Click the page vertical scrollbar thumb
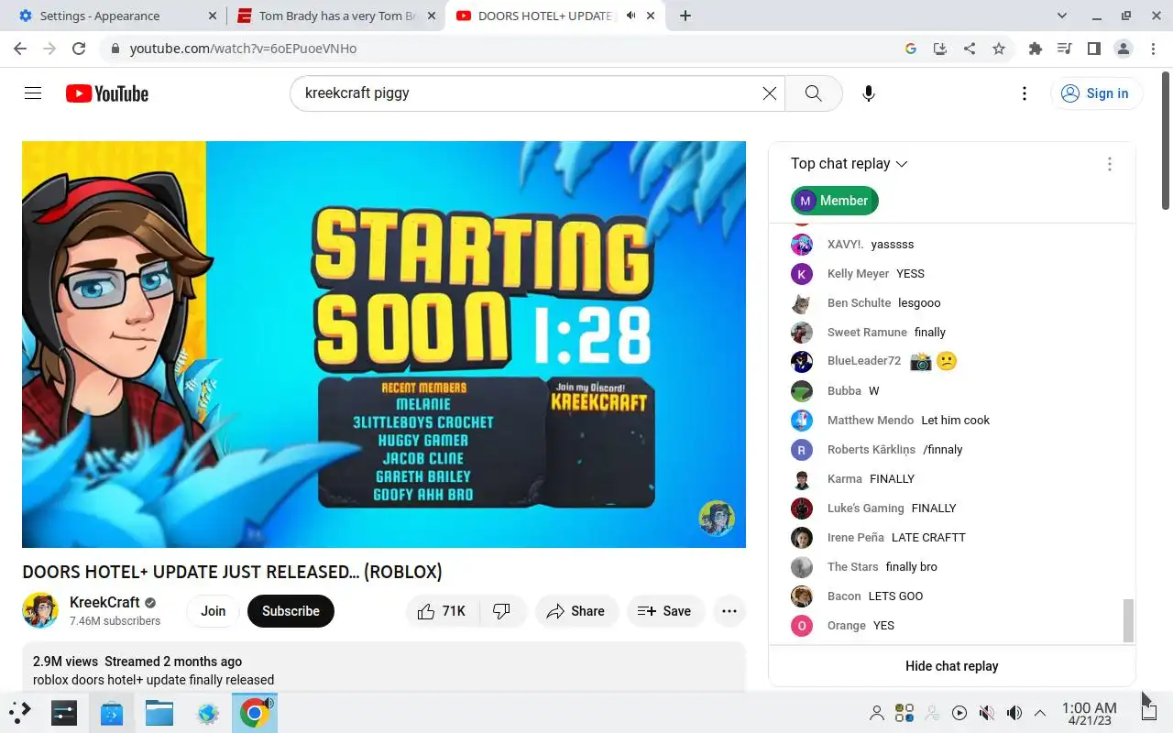1173x733 pixels. 1168,139
